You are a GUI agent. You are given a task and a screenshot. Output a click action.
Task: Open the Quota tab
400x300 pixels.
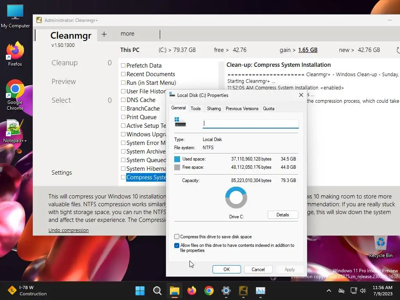(x=269, y=109)
